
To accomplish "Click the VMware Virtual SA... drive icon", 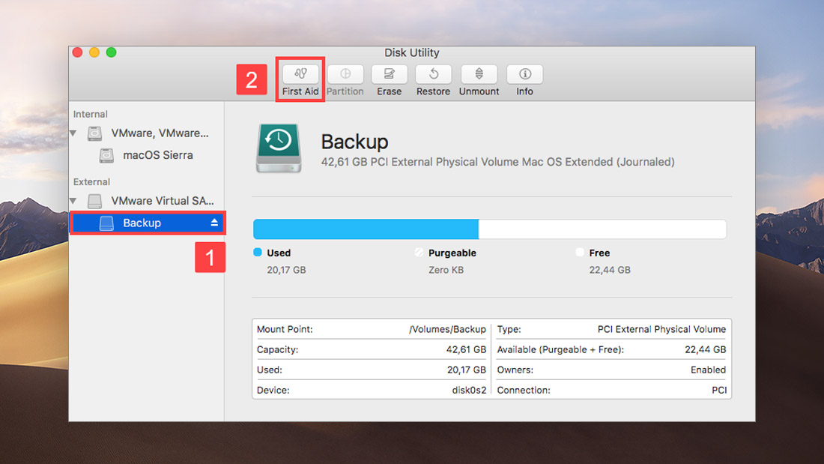I will point(94,200).
